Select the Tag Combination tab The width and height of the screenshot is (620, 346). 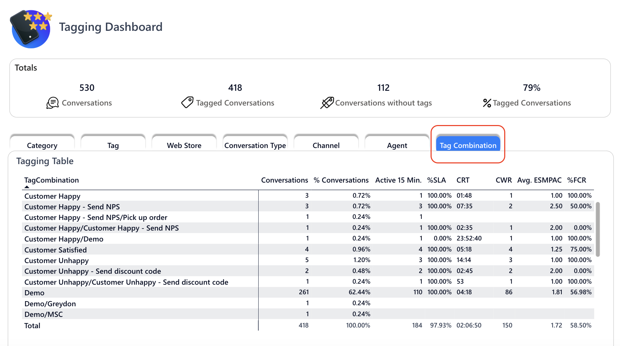468,145
